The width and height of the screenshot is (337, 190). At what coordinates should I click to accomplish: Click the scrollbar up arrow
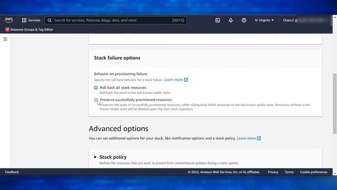[335, 17]
